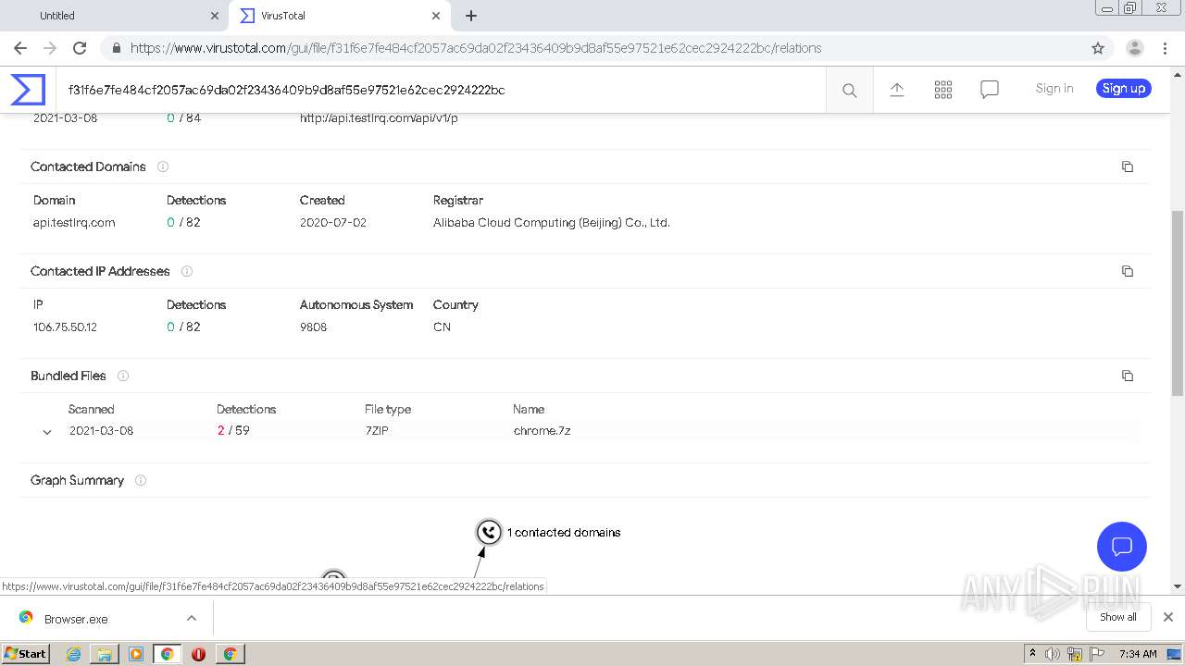This screenshot has height=666, width=1185.
Task: Click the chrome.7z file name
Action: (542, 430)
